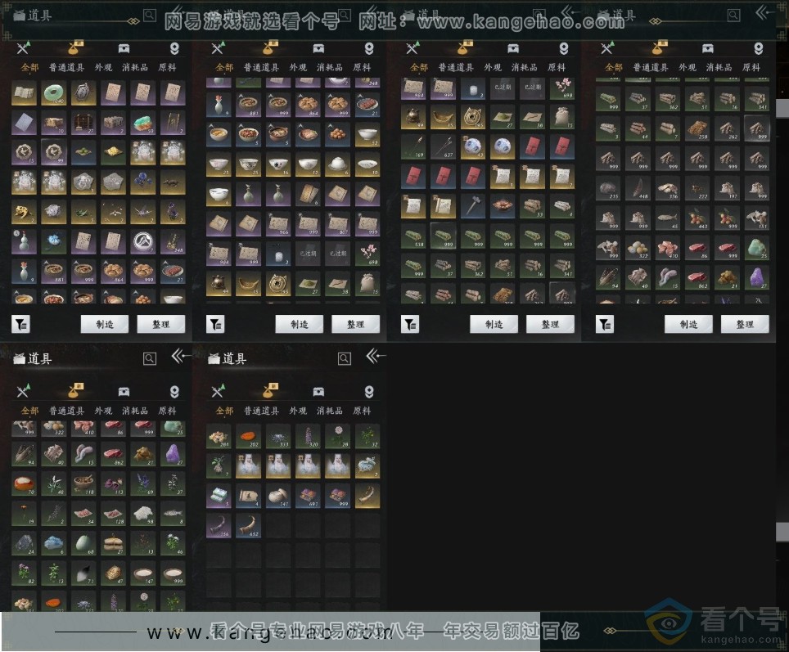Pick the scroll painting with count 4

click(x=248, y=496)
